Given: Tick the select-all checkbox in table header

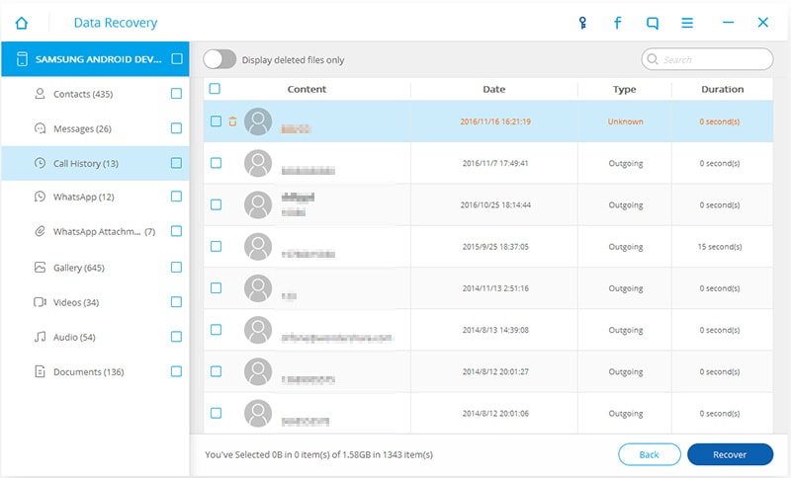Looking at the screenshot, I should point(215,89).
